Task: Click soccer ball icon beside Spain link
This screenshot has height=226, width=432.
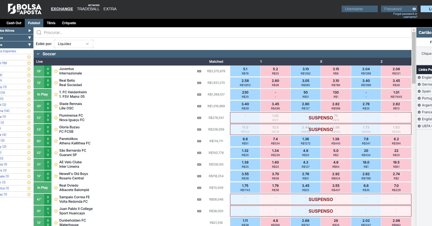Action: (419, 91)
